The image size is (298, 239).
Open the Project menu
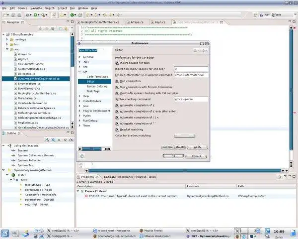pos(62,8)
